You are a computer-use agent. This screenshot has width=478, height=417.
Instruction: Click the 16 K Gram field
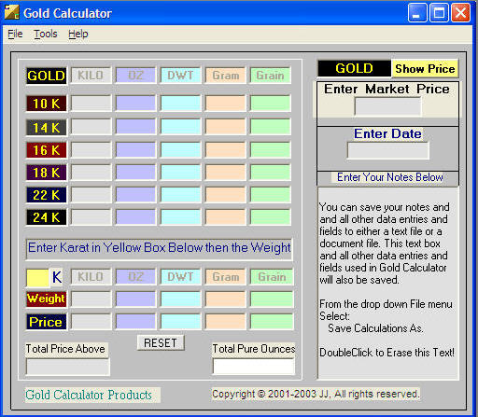click(225, 150)
